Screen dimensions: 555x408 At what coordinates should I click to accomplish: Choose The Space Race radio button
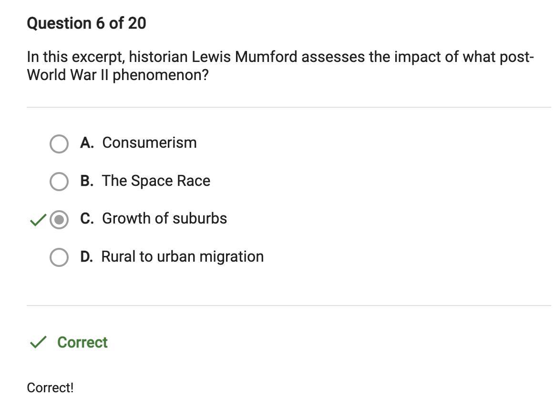[59, 181]
